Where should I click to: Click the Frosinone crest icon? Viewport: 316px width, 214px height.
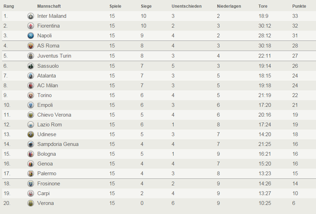pyautogui.click(x=30, y=184)
